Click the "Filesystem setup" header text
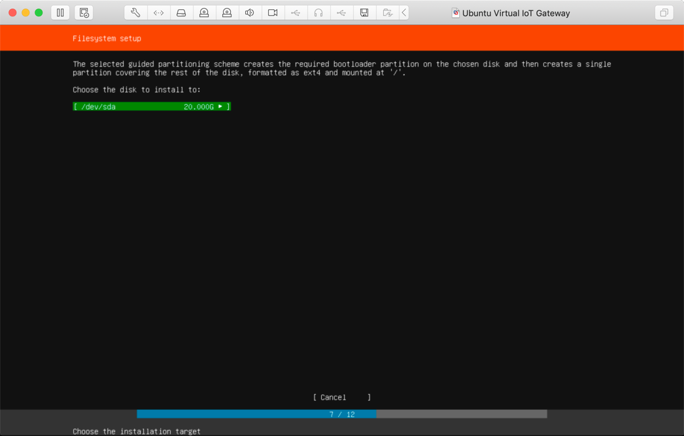Image resolution: width=684 pixels, height=436 pixels. pyautogui.click(x=107, y=39)
